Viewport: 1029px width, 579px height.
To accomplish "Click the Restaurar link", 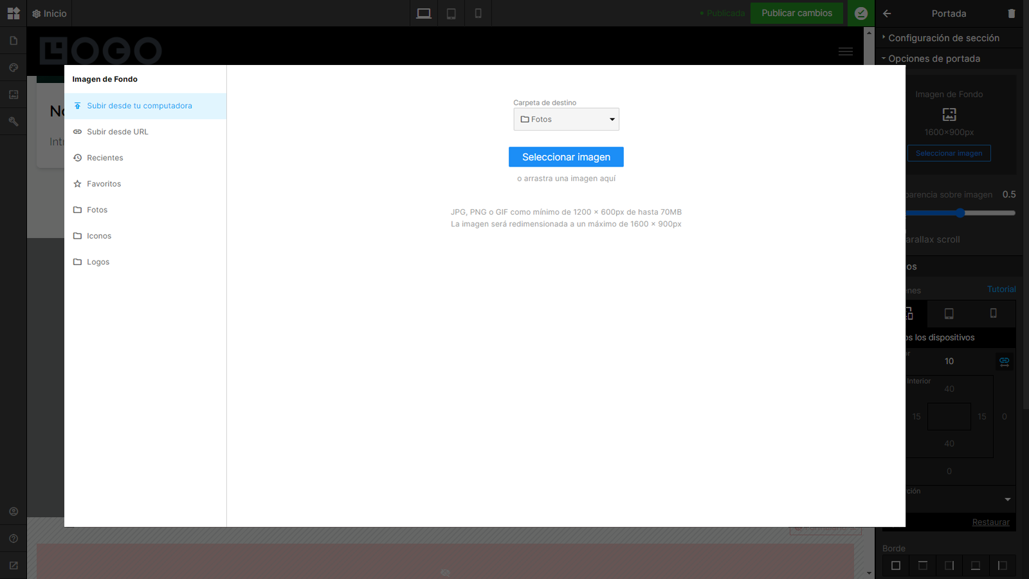I will coord(991,522).
